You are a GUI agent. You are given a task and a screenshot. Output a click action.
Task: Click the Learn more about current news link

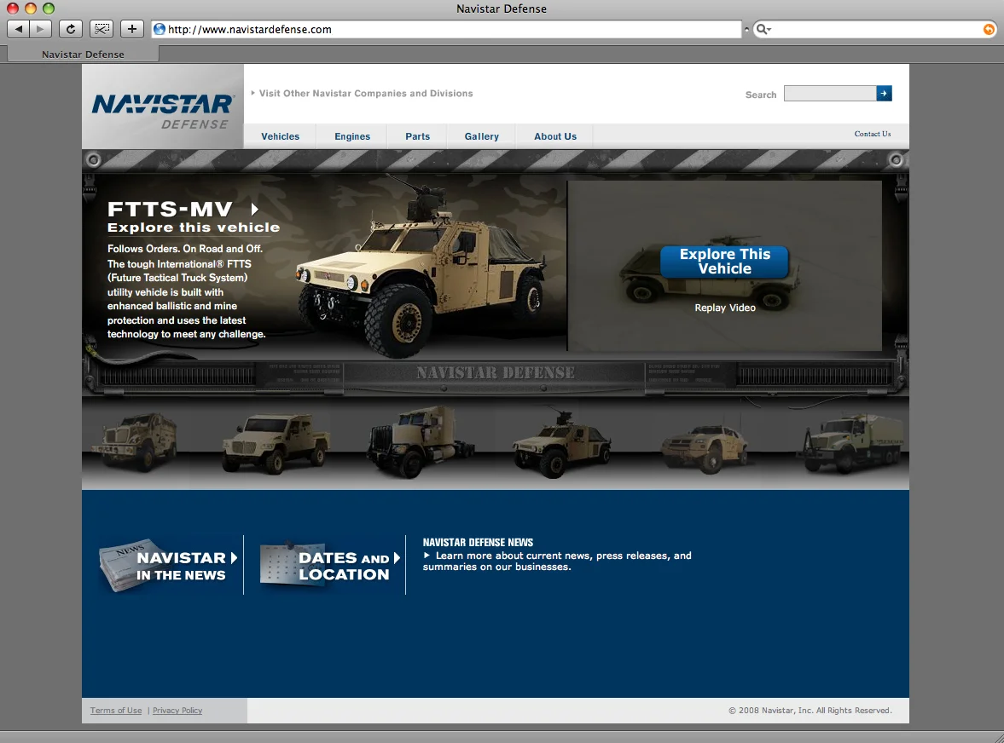click(x=557, y=561)
